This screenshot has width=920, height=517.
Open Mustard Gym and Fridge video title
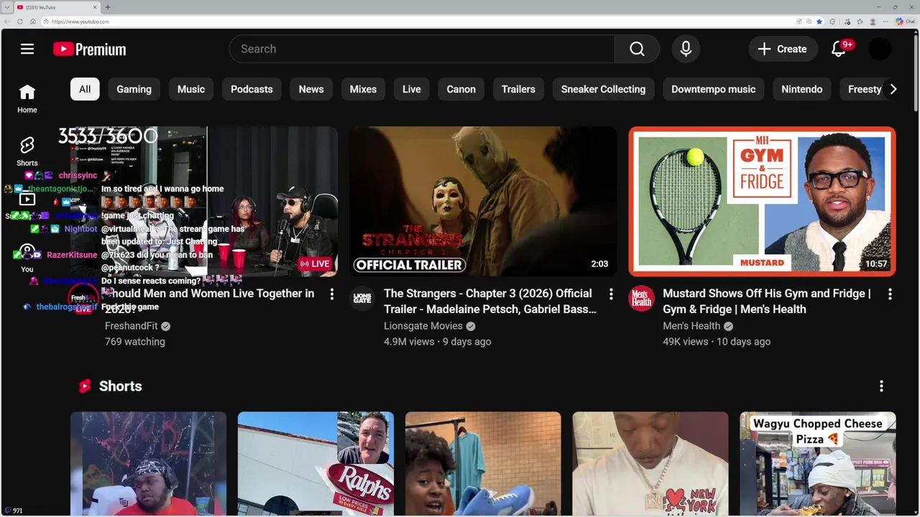tap(767, 302)
